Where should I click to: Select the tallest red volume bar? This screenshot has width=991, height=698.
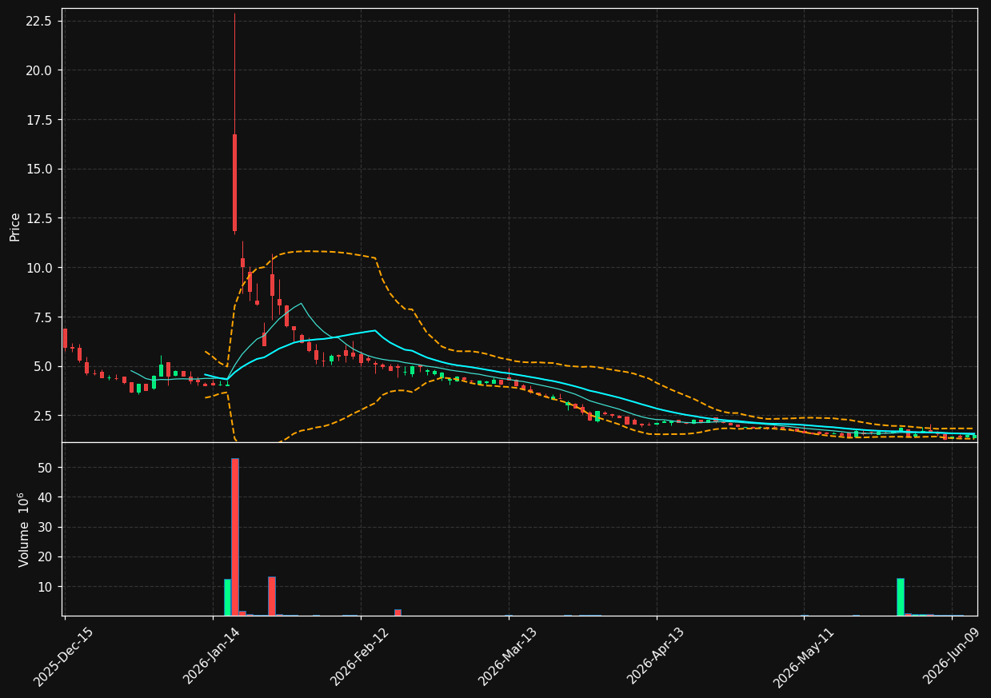[235, 536]
